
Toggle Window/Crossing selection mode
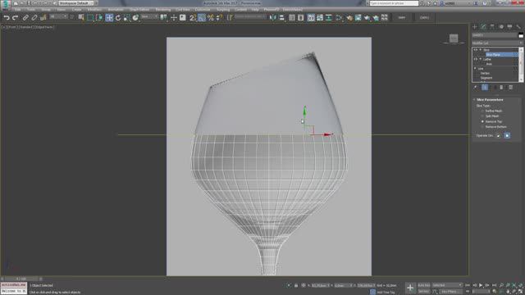(x=99, y=18)
